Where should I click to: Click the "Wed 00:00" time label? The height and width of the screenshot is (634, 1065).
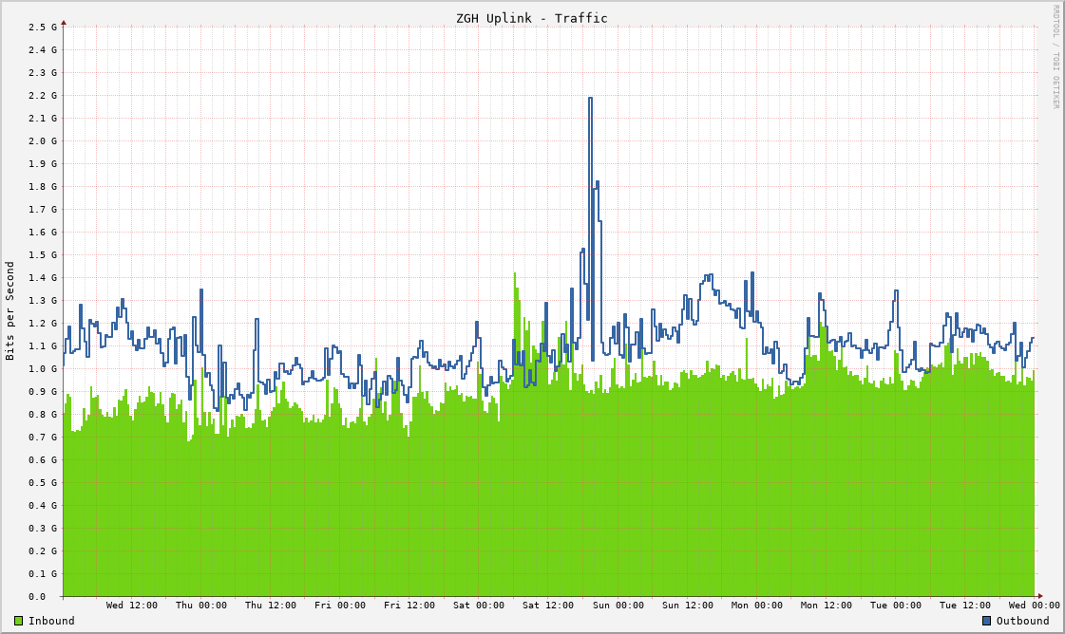(1034, 605)
